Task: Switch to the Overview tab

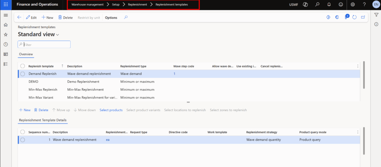Action: tap(26, 54)
